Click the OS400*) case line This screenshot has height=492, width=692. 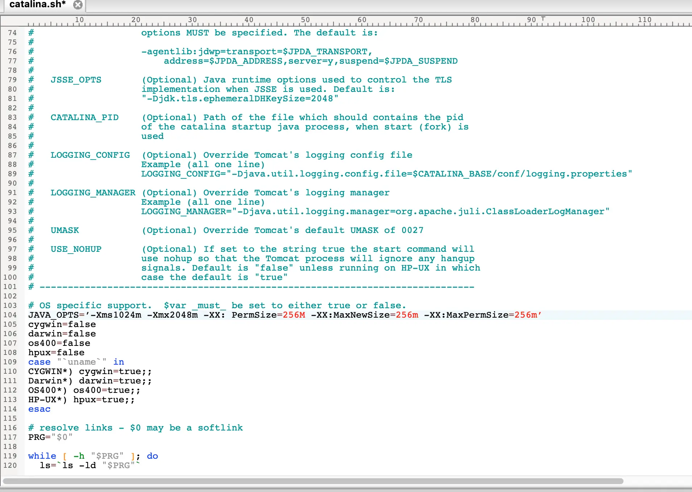coord(84,390)
